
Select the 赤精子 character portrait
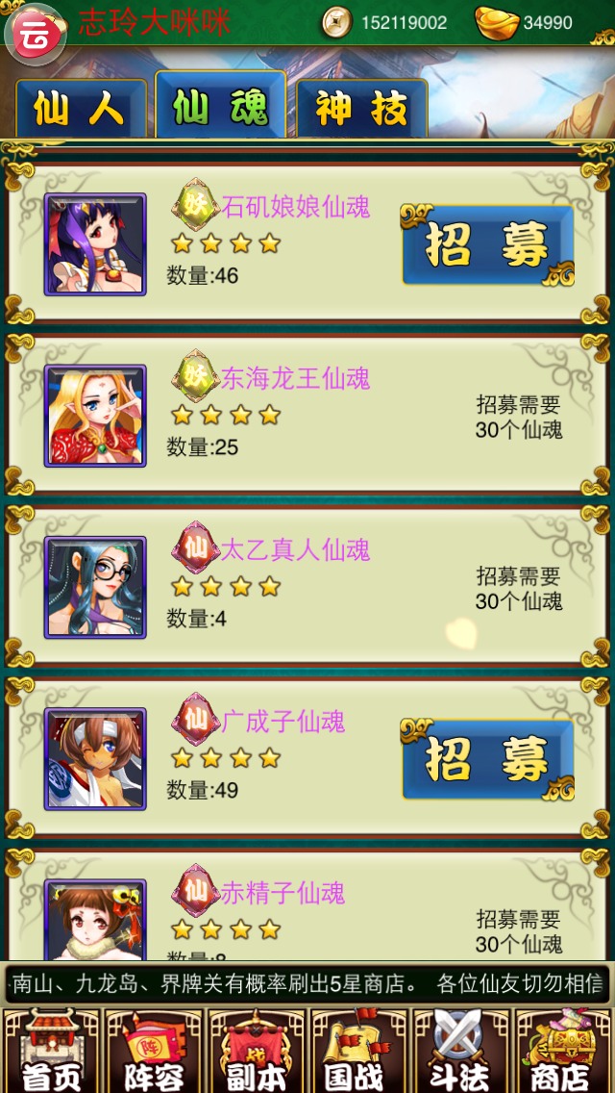pyautogui.click(x=95, y=920)
